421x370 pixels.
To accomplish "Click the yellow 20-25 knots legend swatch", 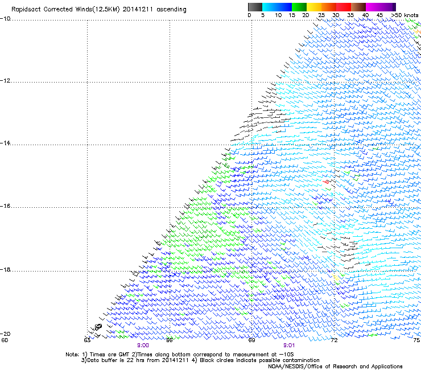I will tap(314, 7).
